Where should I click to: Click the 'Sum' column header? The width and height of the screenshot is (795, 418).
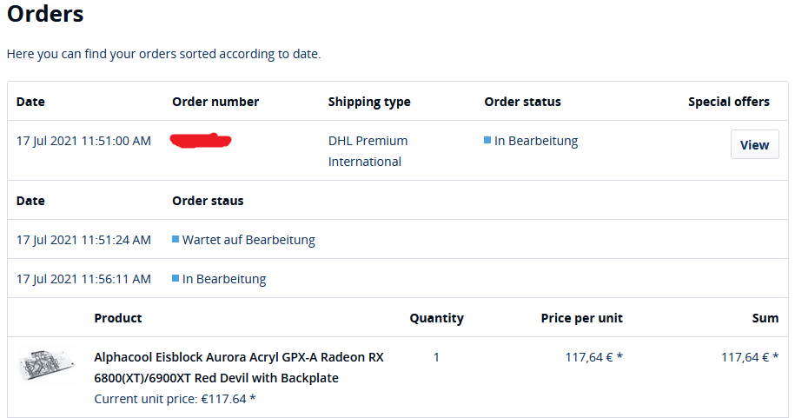[x=765, y=318]
